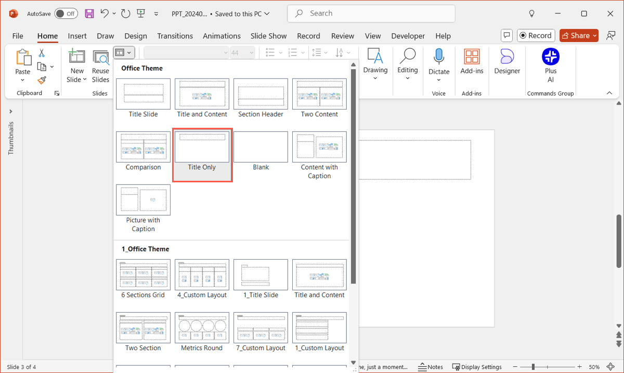Screen dimensions: 624x373
Task: Click the Undo arrow icon
Action: pos(105,14)
